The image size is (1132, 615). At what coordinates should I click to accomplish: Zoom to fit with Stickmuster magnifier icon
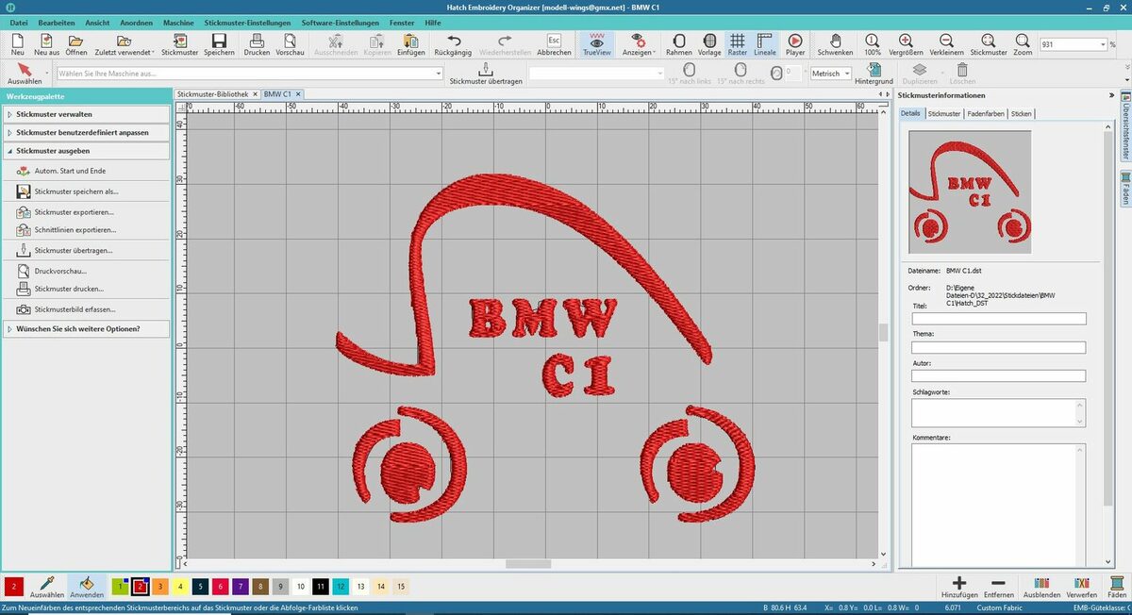click(988, 44)
